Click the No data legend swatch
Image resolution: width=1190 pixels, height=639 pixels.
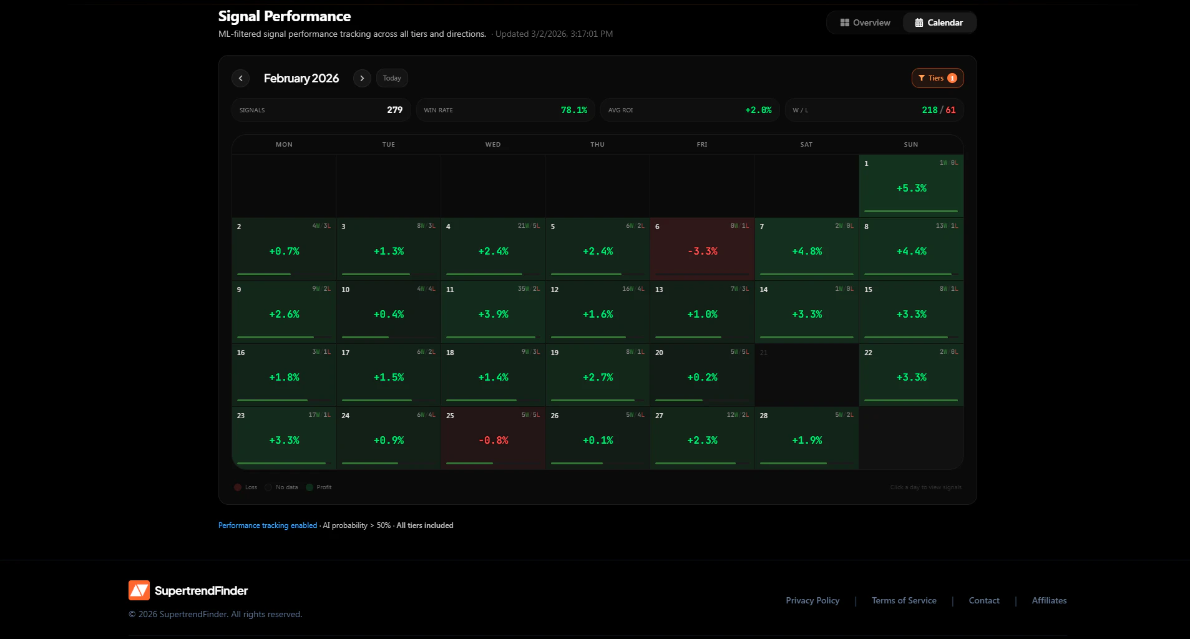[268, 487]
